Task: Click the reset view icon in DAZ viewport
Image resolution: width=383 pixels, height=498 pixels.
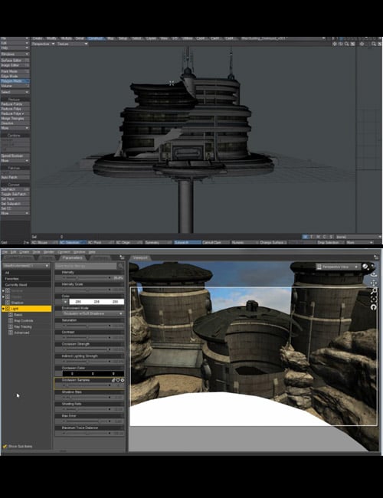Action: tap(374, 307)
